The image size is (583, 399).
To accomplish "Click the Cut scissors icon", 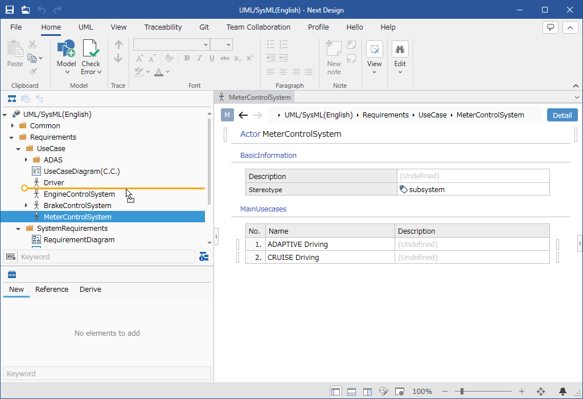I will pyautogui.click(x=32, y=44).
